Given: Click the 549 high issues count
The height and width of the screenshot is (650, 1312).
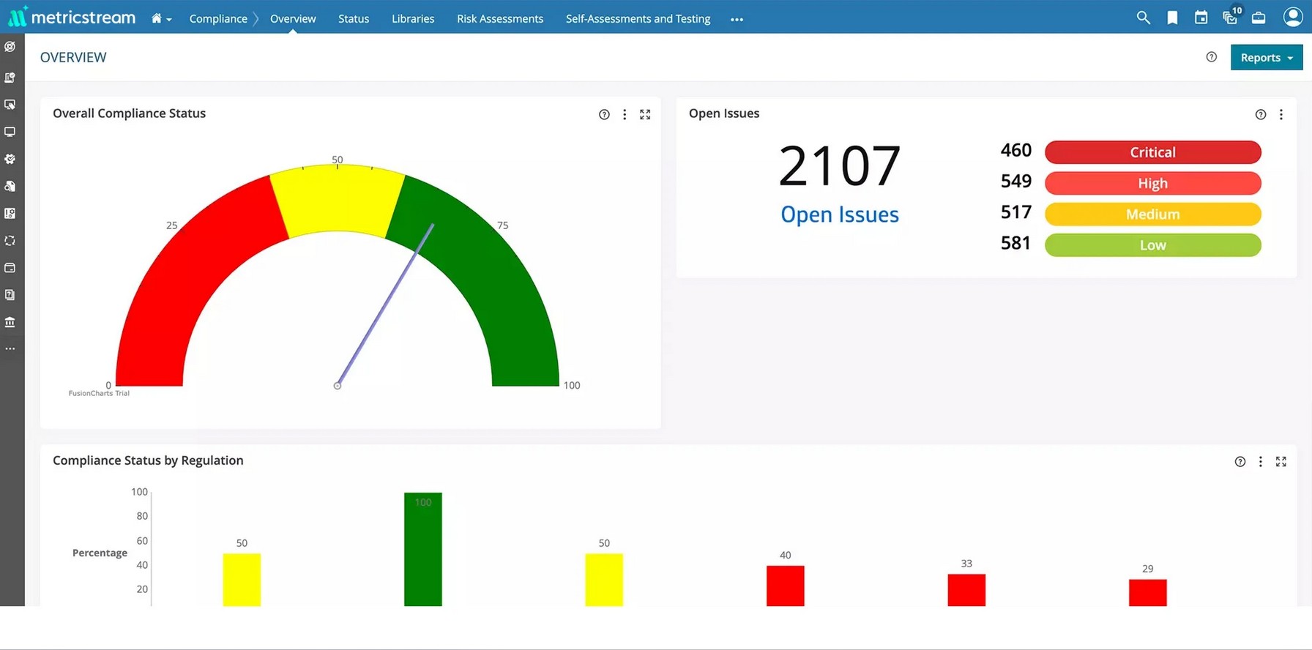Looking at the screenshot, I should 1016,181.
